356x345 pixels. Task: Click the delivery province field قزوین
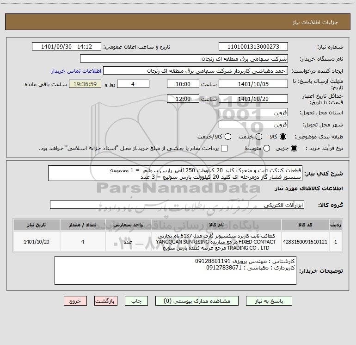click(253, 113)
